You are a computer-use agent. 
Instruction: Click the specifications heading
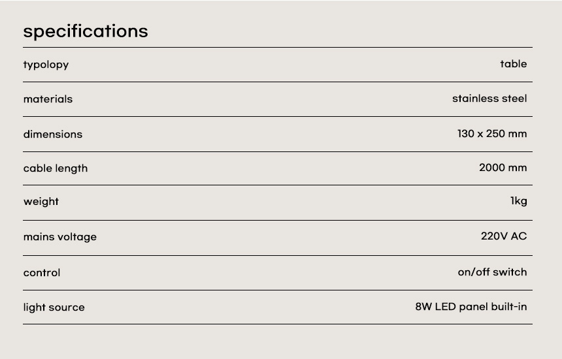click(86, 31)
